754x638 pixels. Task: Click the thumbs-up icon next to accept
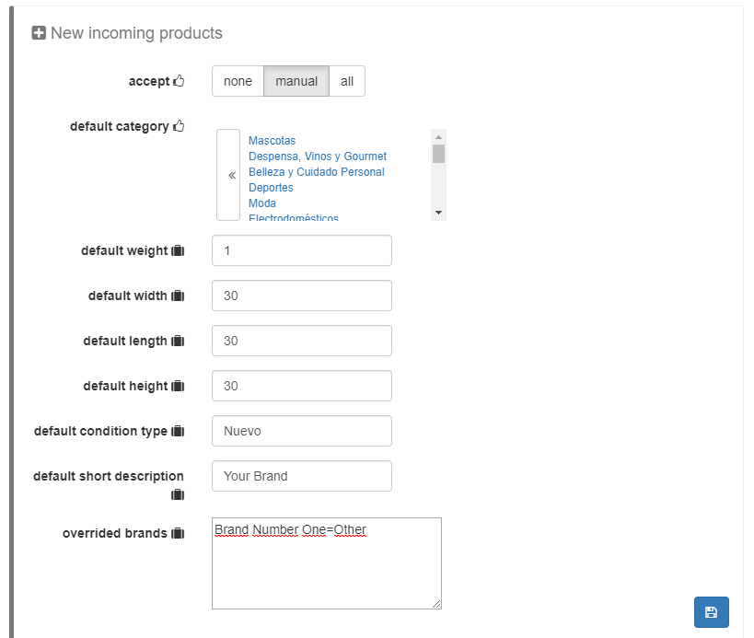[179, 81]
